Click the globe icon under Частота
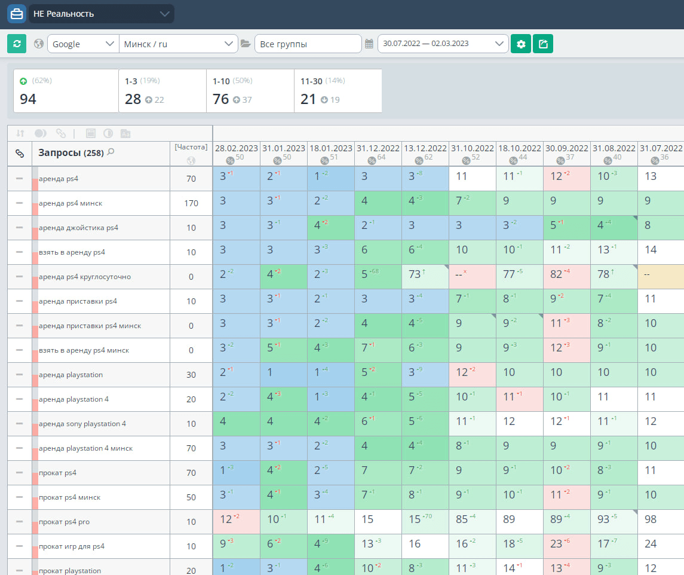684x575 pixels. click(191, 160)
